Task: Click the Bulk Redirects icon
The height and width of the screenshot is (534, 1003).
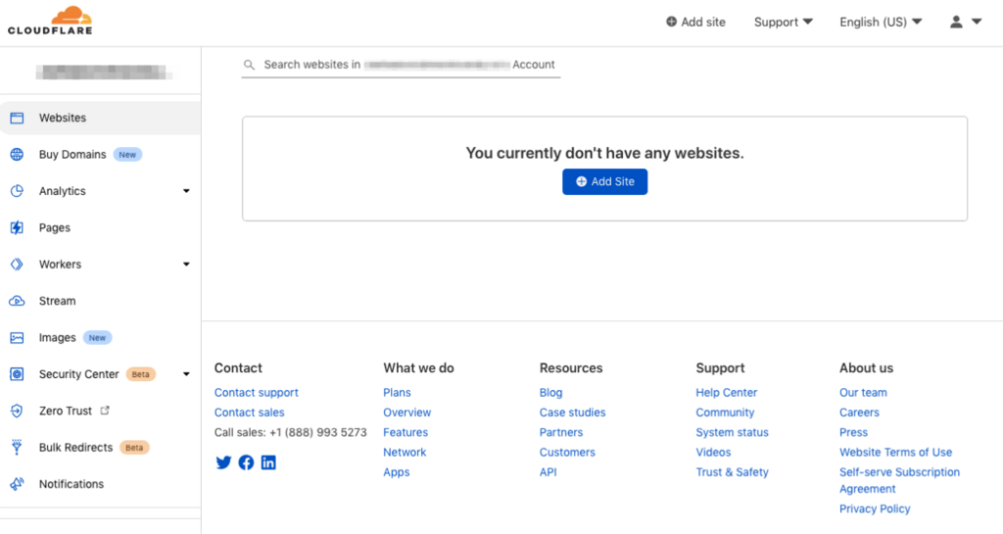Action: pyautogui.click(x=17, y=448)
